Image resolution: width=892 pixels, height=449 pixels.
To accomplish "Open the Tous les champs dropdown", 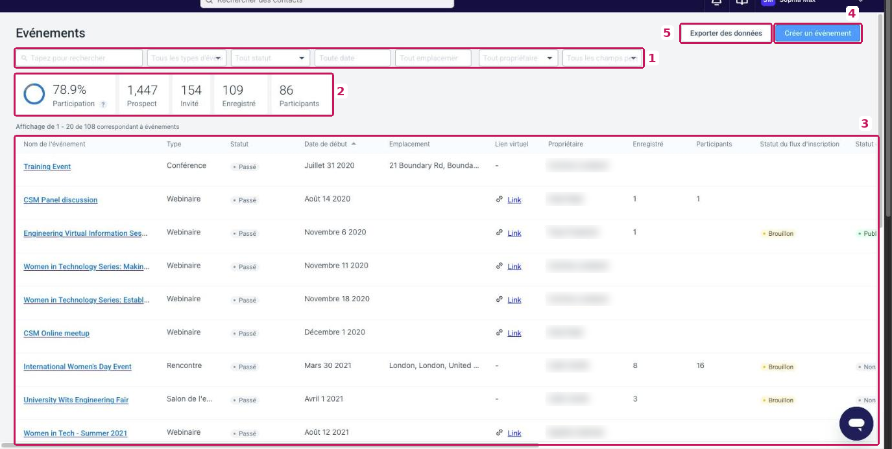I will coord(601,58).
